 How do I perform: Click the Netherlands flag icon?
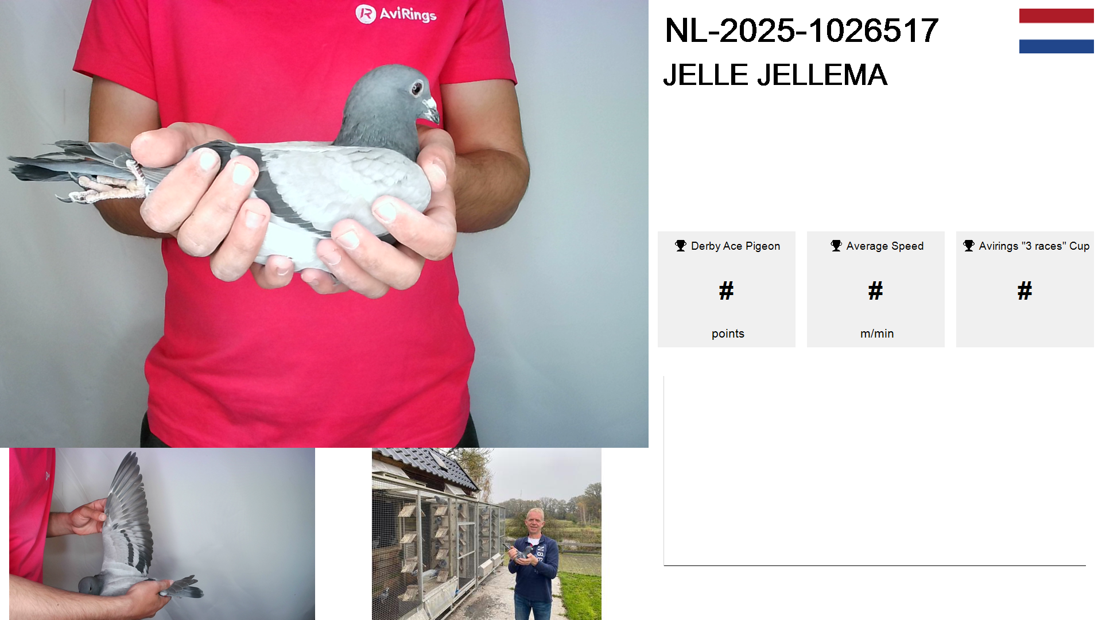pos(1056,31)
